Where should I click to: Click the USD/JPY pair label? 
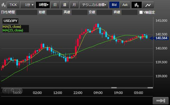coord(10,21)
